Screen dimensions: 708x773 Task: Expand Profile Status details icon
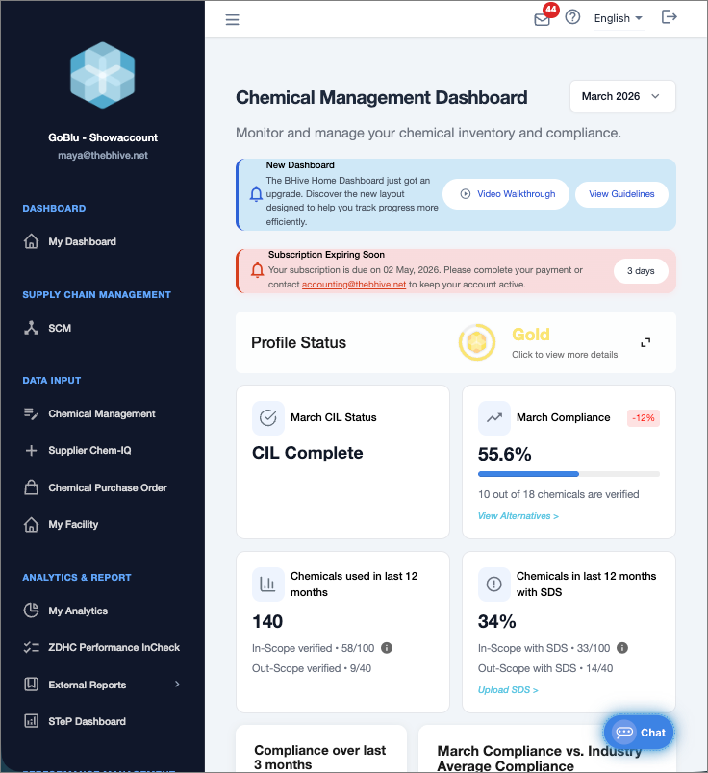coord(645,342)
